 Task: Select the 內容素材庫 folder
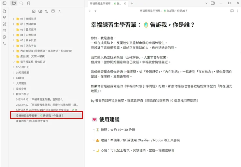tap(47, 51)
